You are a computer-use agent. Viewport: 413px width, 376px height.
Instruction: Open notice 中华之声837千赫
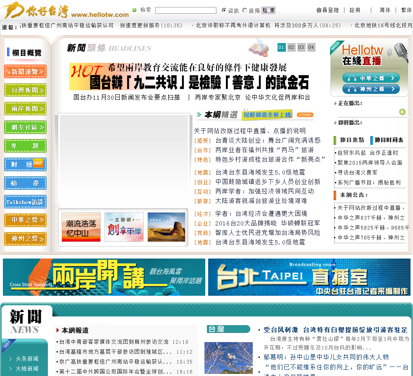point(371,218)
